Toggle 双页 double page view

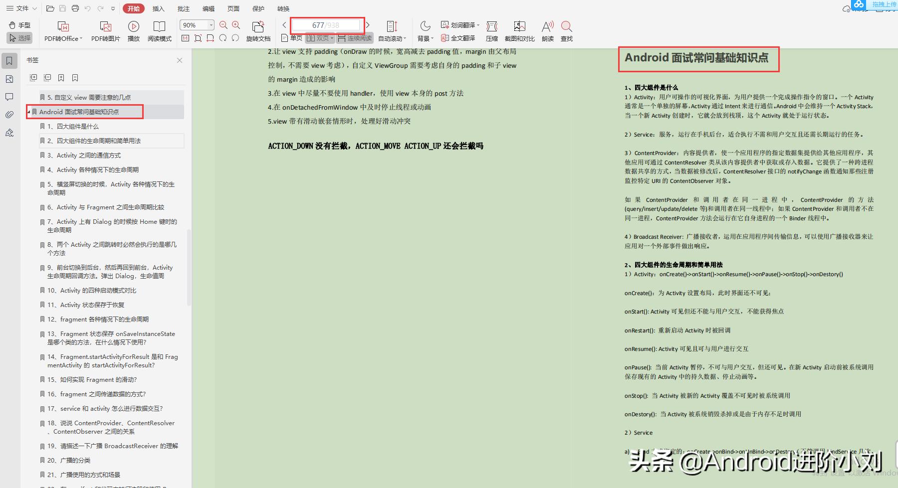point(320,38)
